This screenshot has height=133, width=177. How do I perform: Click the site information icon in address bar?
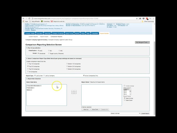(x=33, y=19)
